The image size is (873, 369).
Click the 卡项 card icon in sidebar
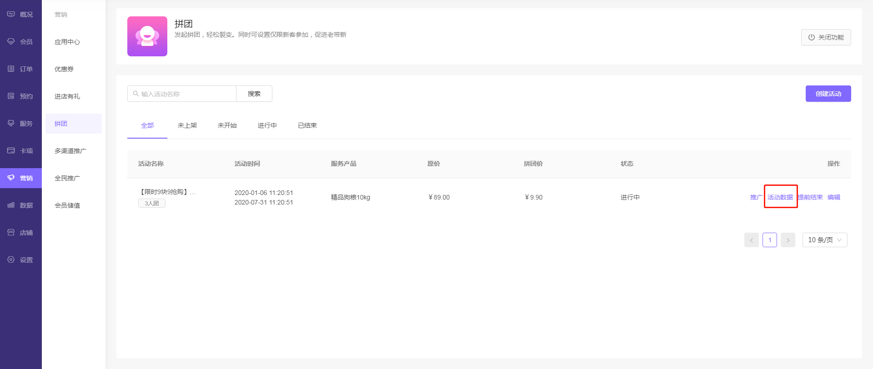pyautogui.click(x=11, y=150)
